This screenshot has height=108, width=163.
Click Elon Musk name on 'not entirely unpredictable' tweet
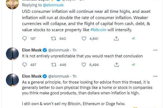pyautogui.click(x=32, y=50)
